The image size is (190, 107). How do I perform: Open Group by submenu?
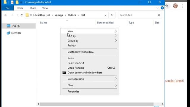point(90,41)
